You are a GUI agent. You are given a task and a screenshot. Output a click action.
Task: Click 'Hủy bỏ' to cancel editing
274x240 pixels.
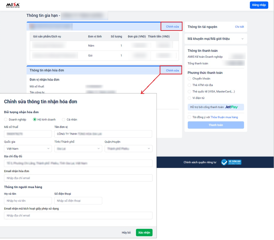tap(126, 233)
